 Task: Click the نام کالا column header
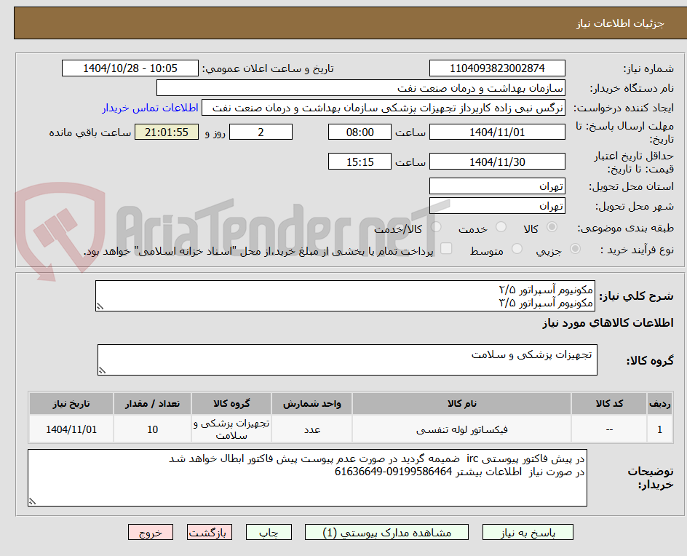pyautogui.click(x=462, y=403)
